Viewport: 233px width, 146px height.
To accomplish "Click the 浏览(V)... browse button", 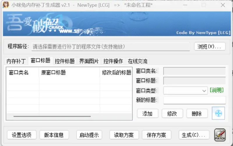I will tap(210, 47).
